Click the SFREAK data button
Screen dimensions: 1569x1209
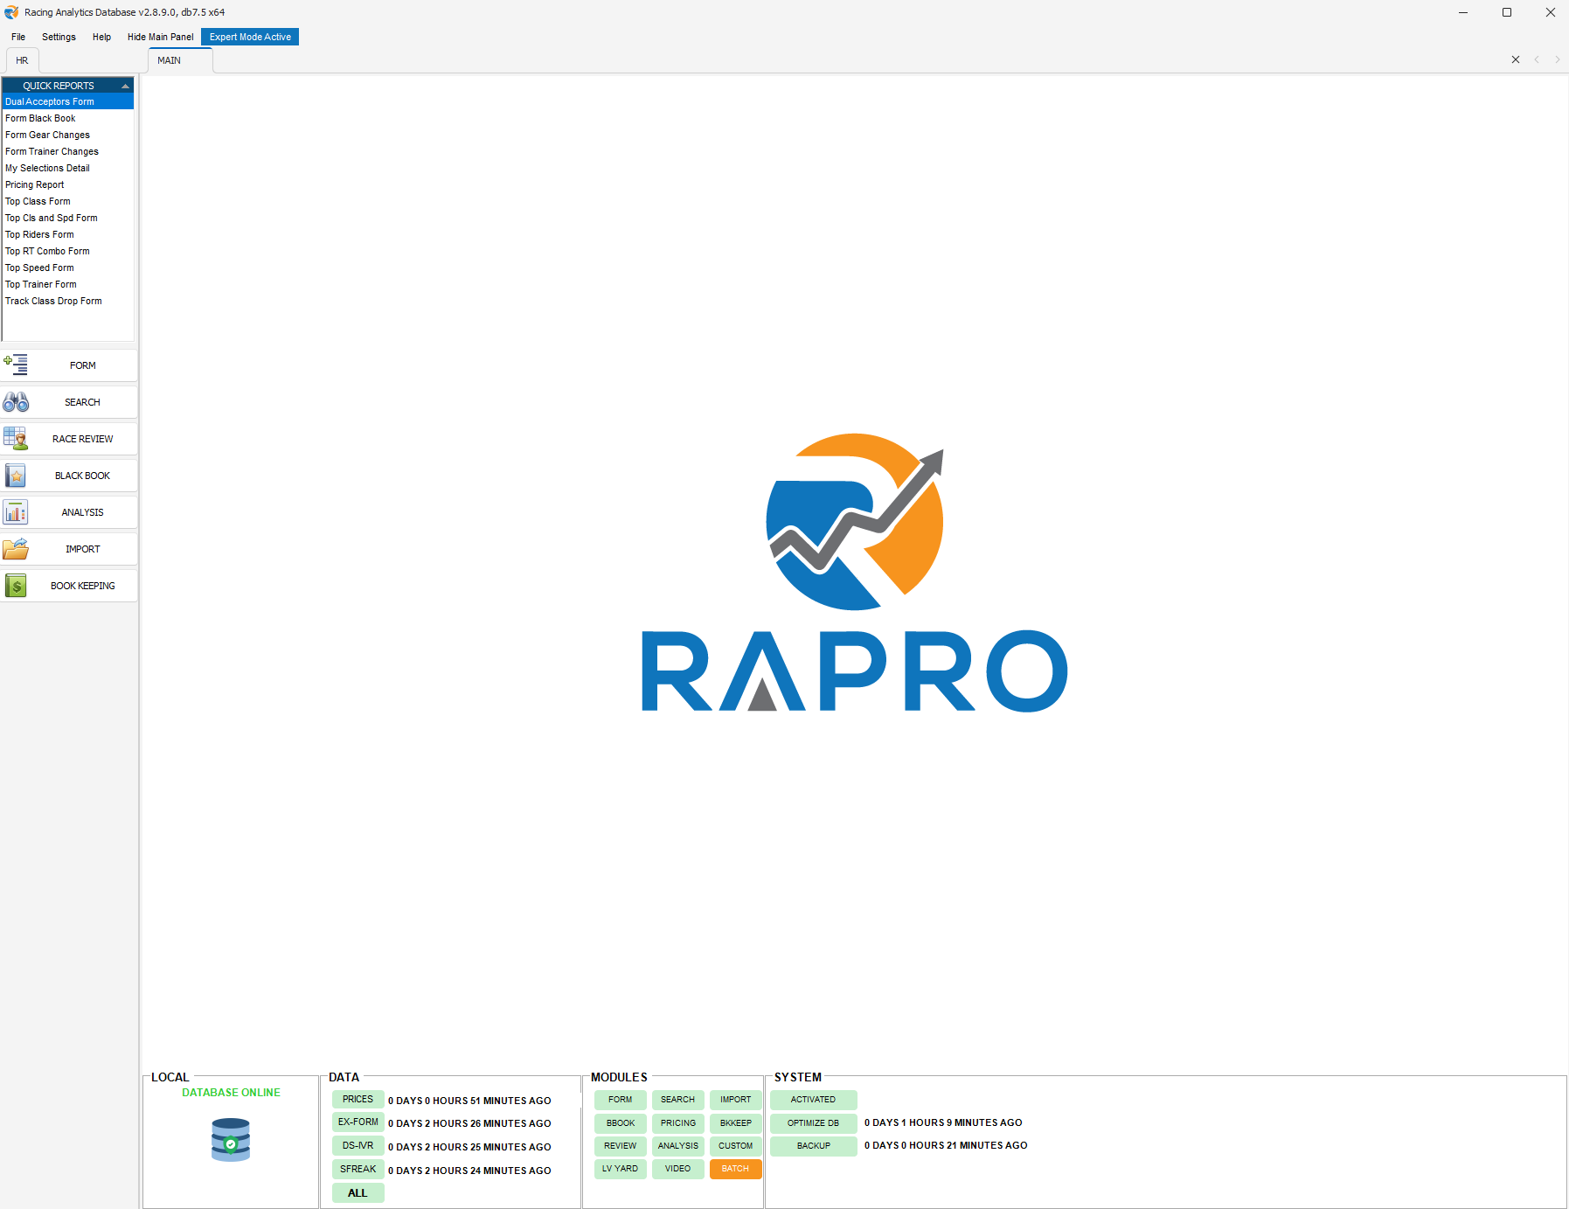[x=358, y=1169]
